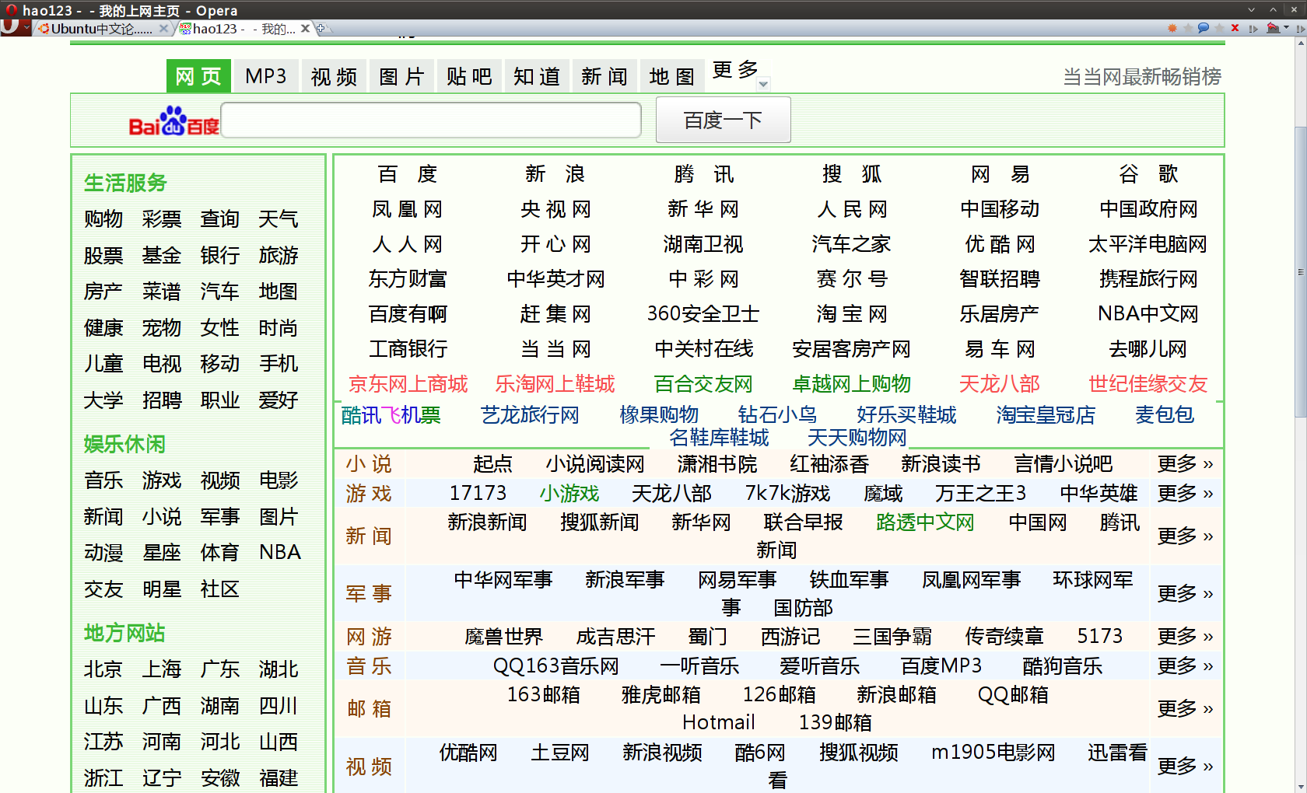
Task: Select the 地图 search tab
Action: pyautogui.click(x=672, y=76)
